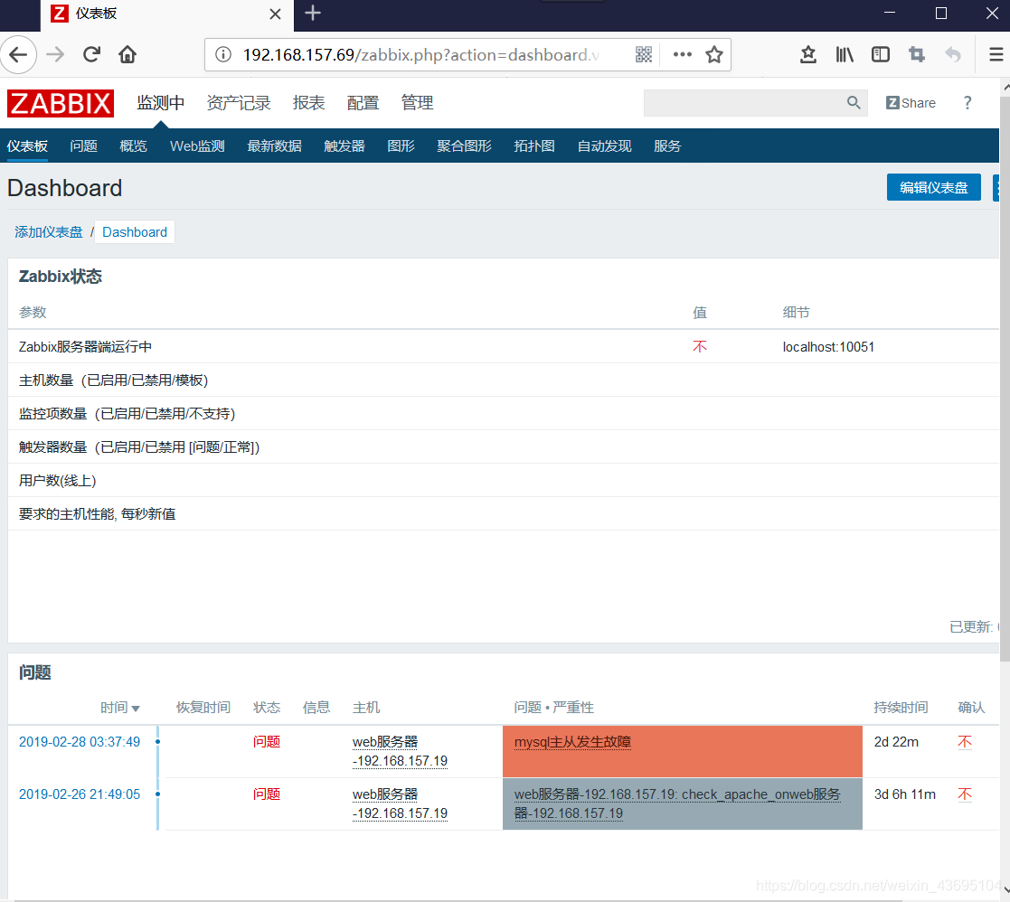The image size is (1010, 902).
Task: Open Zabbix help question mark
Action: 968,103
